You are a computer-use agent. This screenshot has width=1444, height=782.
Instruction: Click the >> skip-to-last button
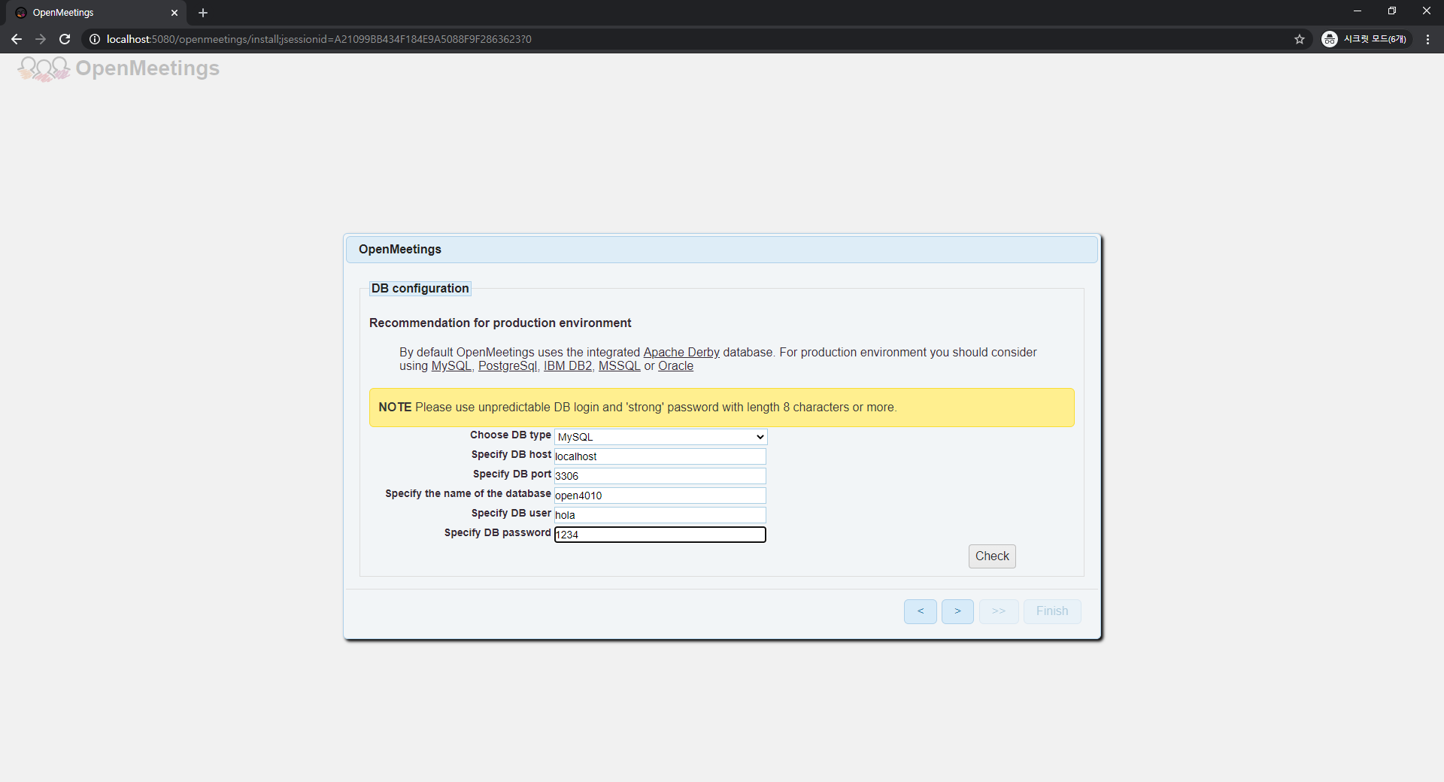(x=999, y=611)
